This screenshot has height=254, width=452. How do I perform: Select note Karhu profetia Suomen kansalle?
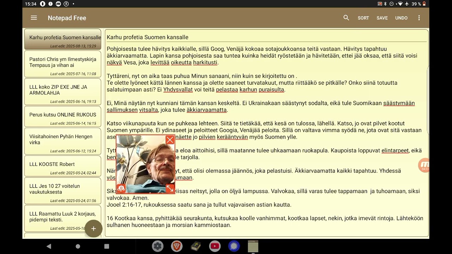(x=63, y=39)
